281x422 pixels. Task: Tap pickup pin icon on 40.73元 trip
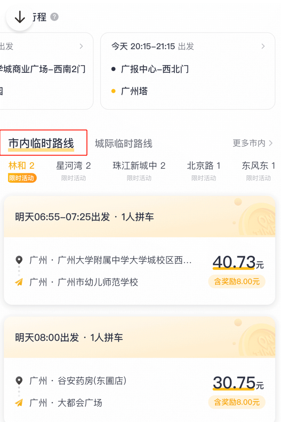click(x=19, y=259)
